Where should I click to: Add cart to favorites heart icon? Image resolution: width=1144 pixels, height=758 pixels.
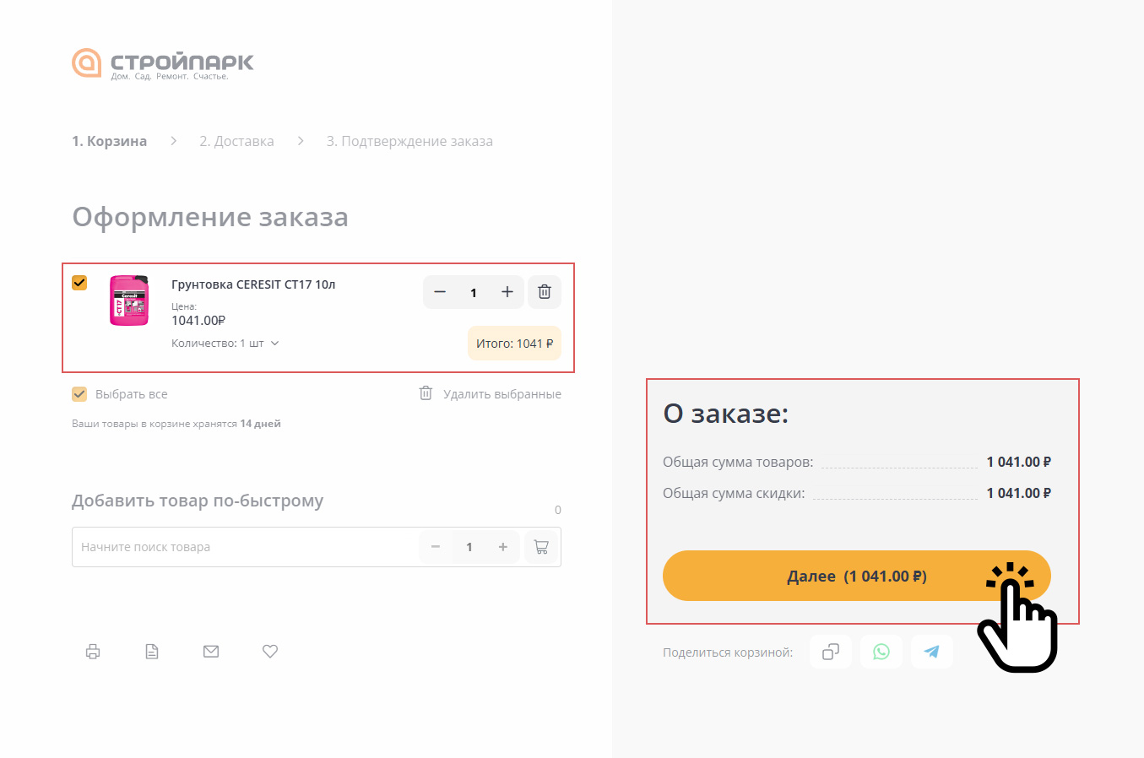(270, 651)
